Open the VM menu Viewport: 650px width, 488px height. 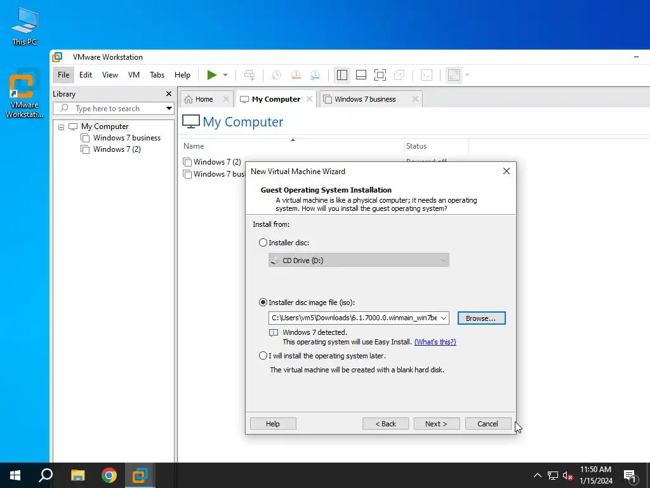point(134,75)
